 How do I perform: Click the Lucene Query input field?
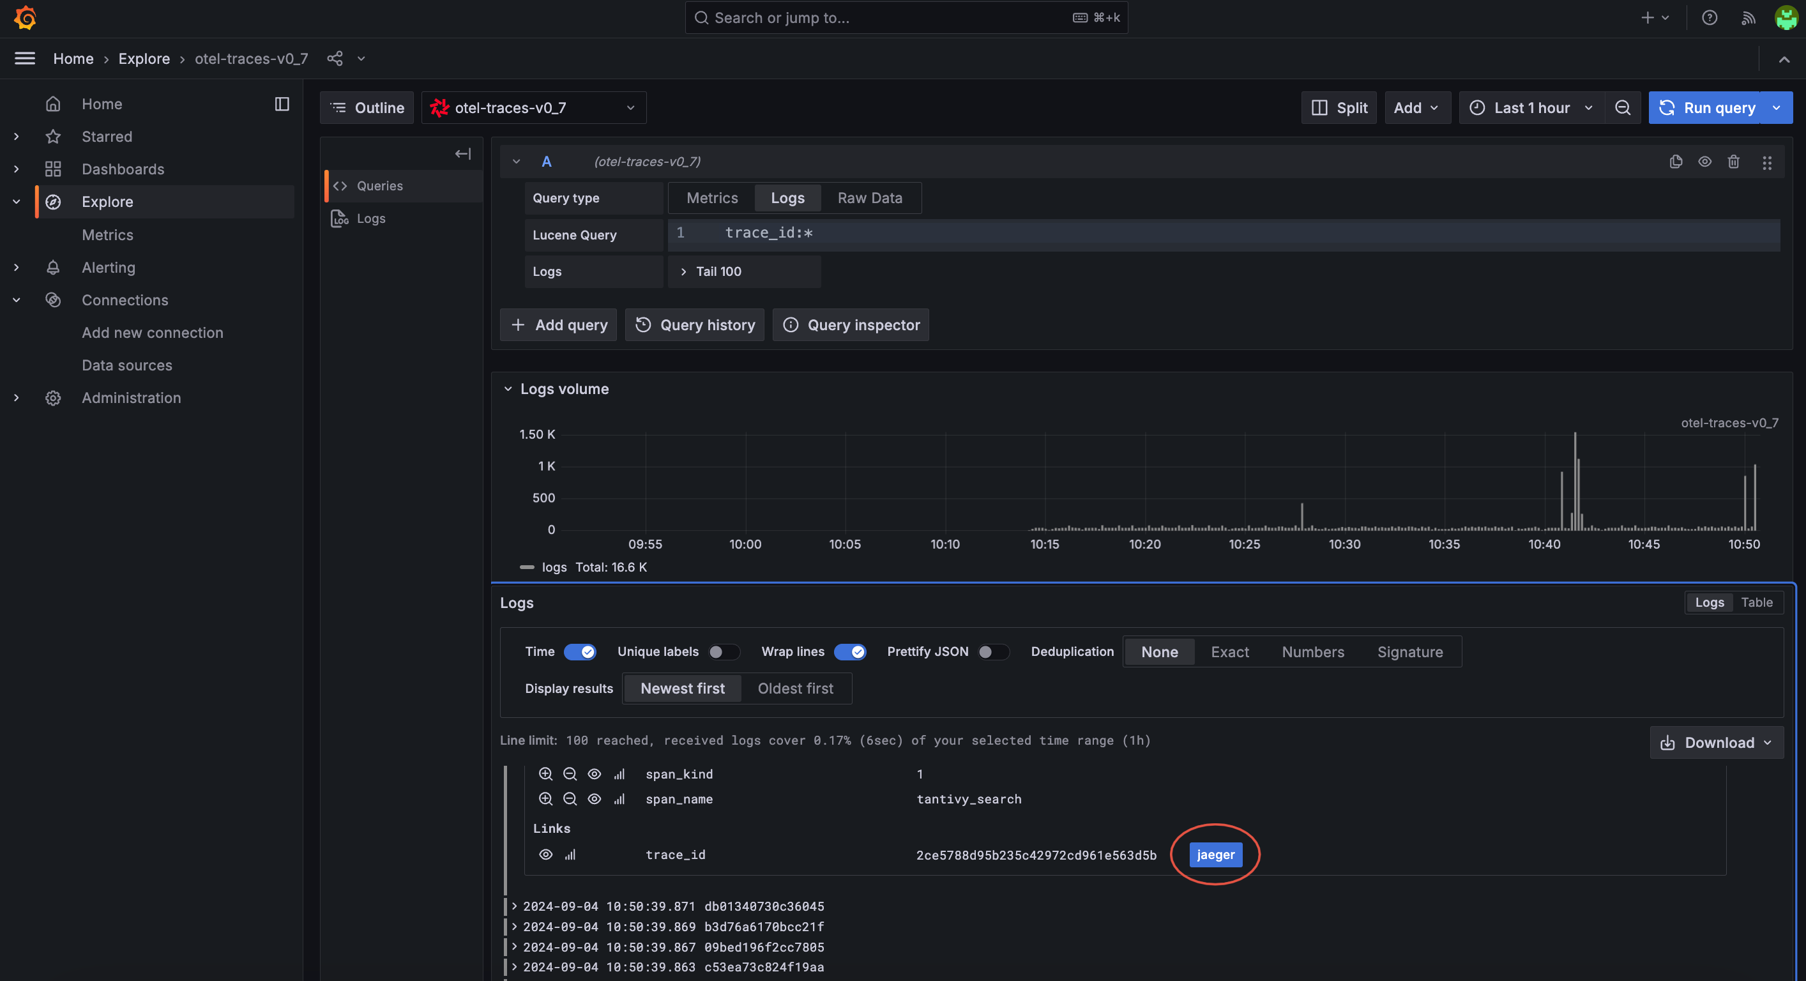click(1224, 234)
